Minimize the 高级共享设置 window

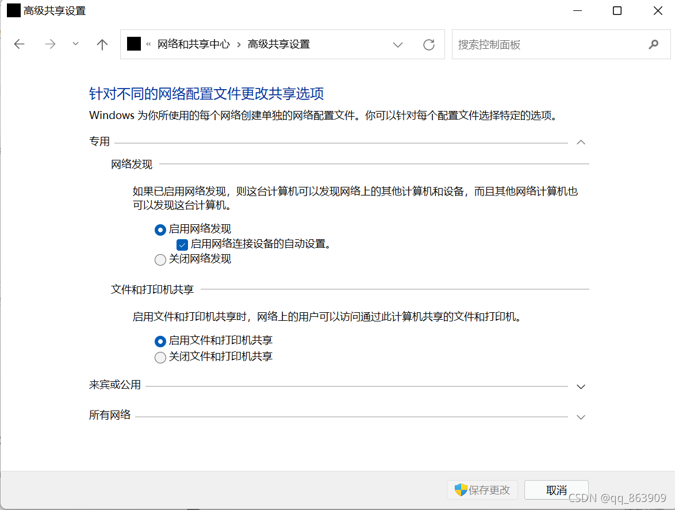pos(577,11)
